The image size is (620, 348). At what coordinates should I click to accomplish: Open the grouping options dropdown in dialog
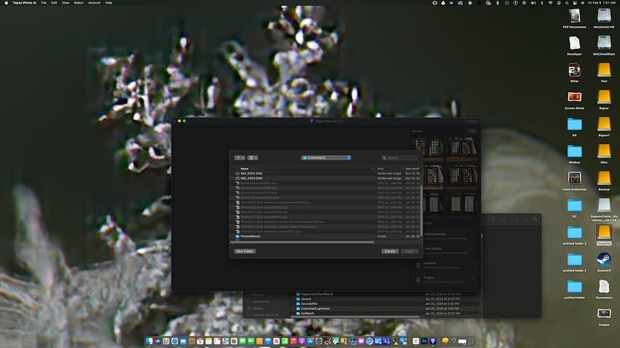pos(253,158)
